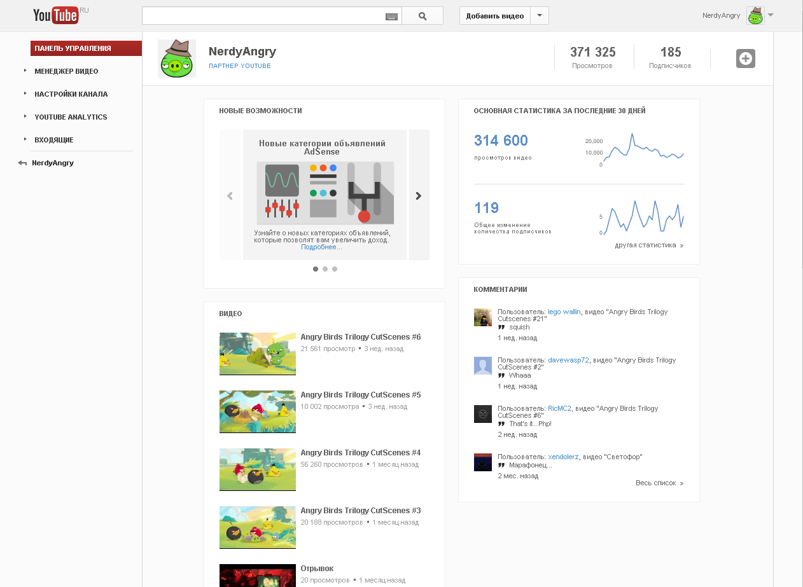803x587 pixels.
Task: Click the back arrow beside NerdyAngry in sidebar
Action: 23,163
